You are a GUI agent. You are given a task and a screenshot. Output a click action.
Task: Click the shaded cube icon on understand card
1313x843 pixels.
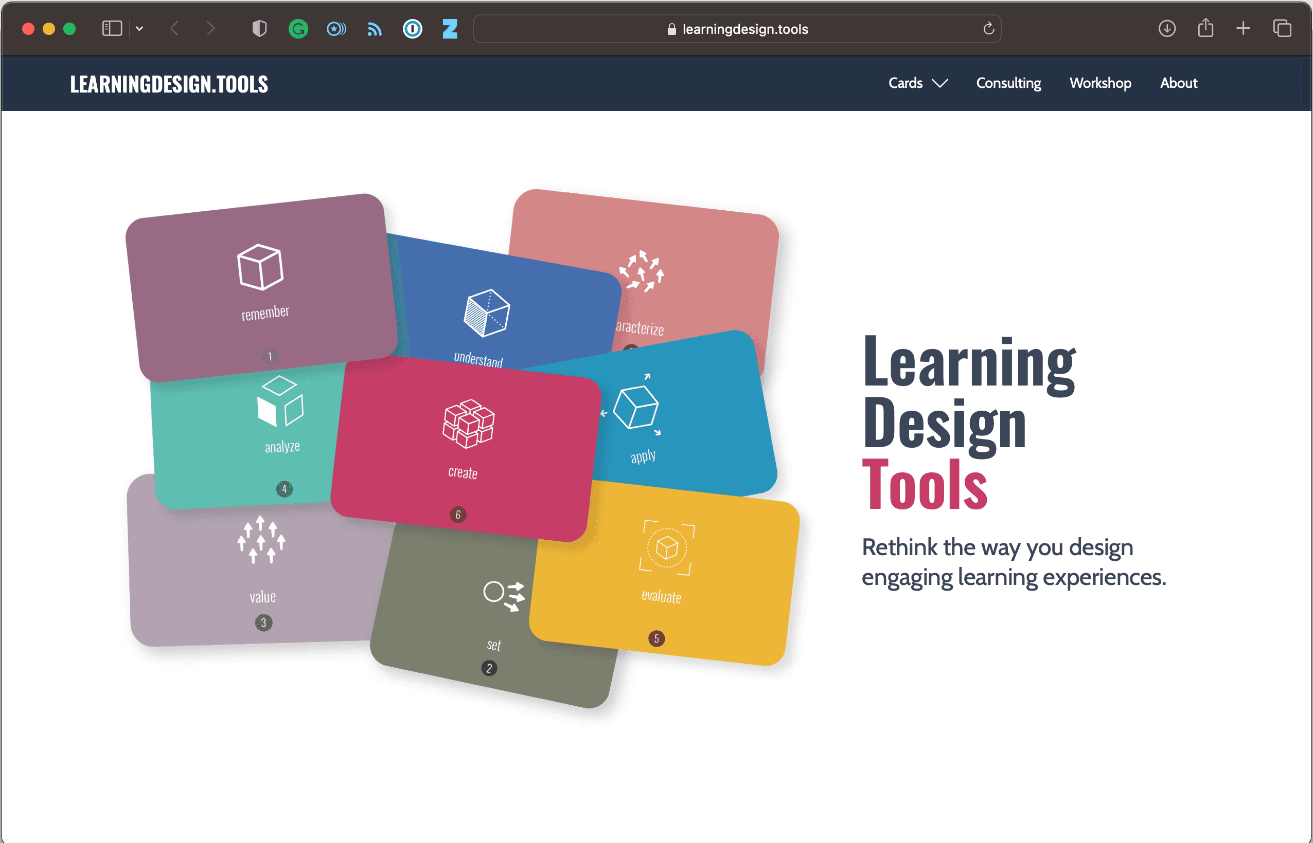pos(487,313)
